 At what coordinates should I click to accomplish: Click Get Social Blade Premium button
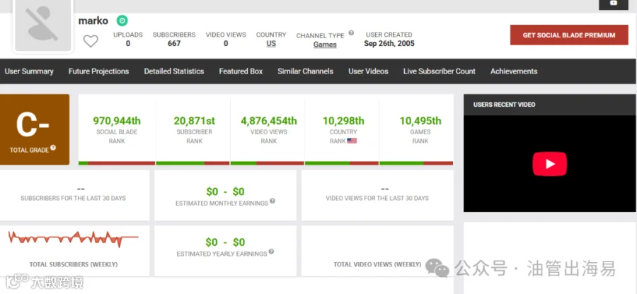(569, 35)
